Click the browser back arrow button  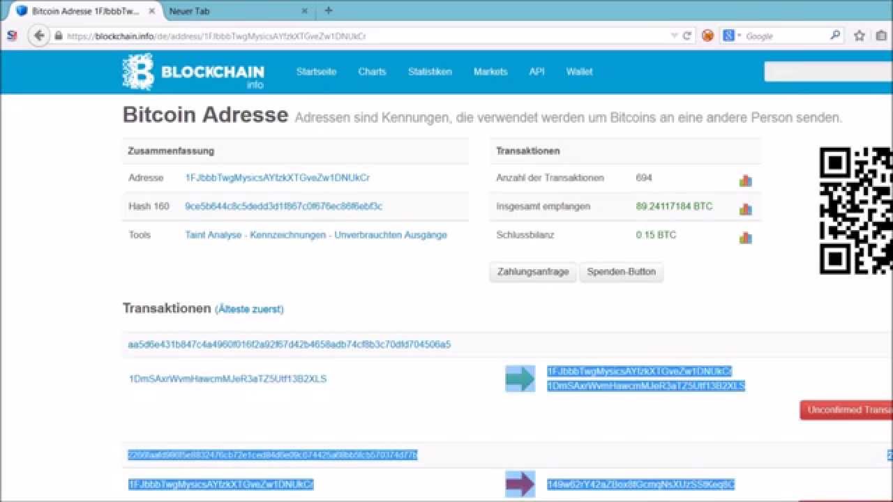coord(39,36)
